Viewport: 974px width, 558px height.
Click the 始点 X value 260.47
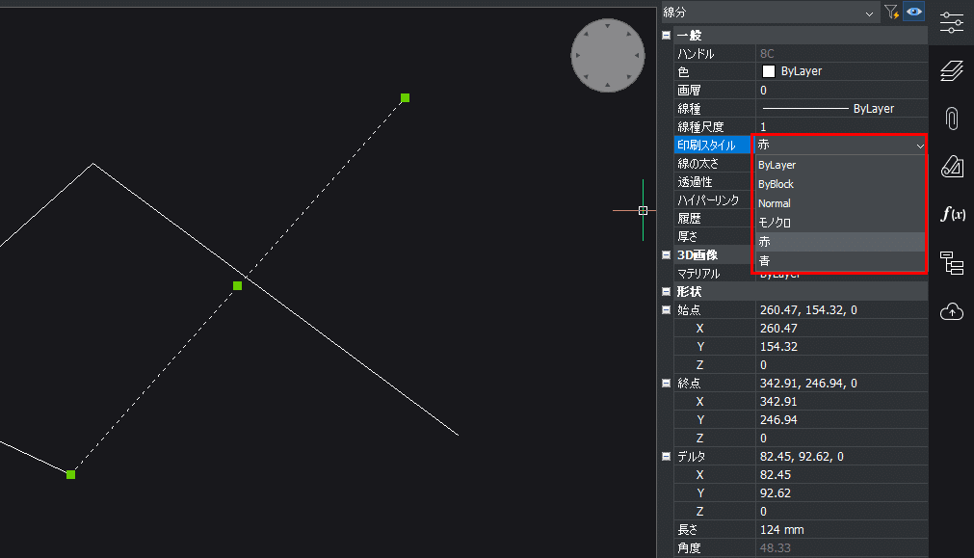point(841,328)
